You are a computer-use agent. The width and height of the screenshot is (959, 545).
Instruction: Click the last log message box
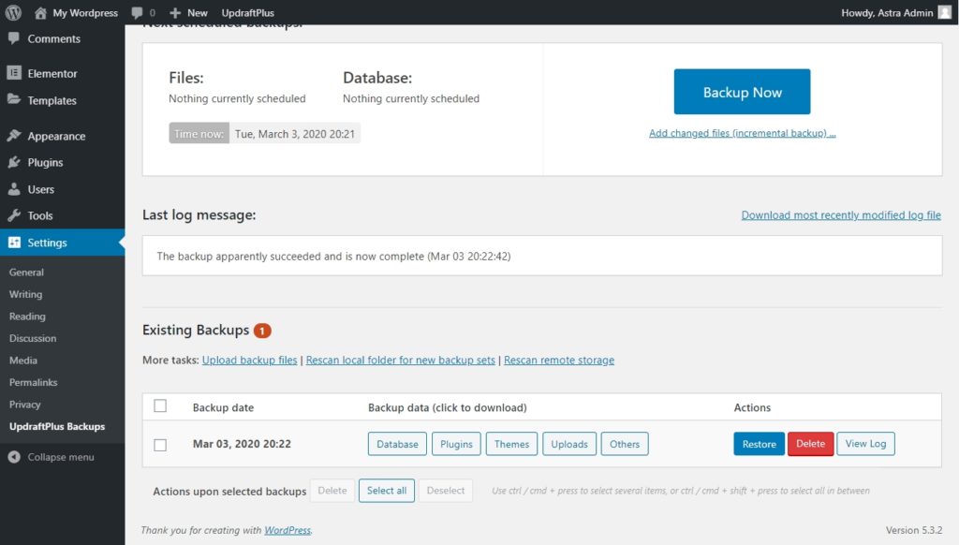[542, 256]
